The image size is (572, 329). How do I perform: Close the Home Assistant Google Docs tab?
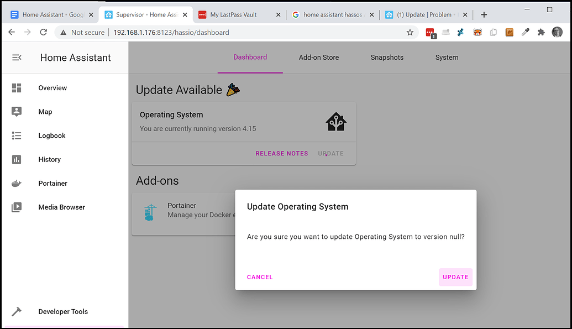pyautogui.click(x=91, y=14)
